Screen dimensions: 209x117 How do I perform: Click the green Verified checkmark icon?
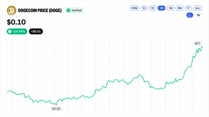click(x=68, y=10)
